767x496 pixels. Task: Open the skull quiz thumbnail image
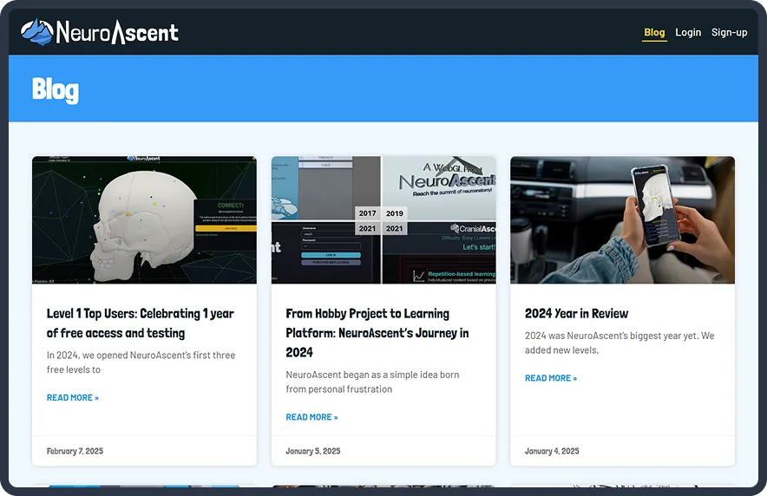click(x=144, y=220)
